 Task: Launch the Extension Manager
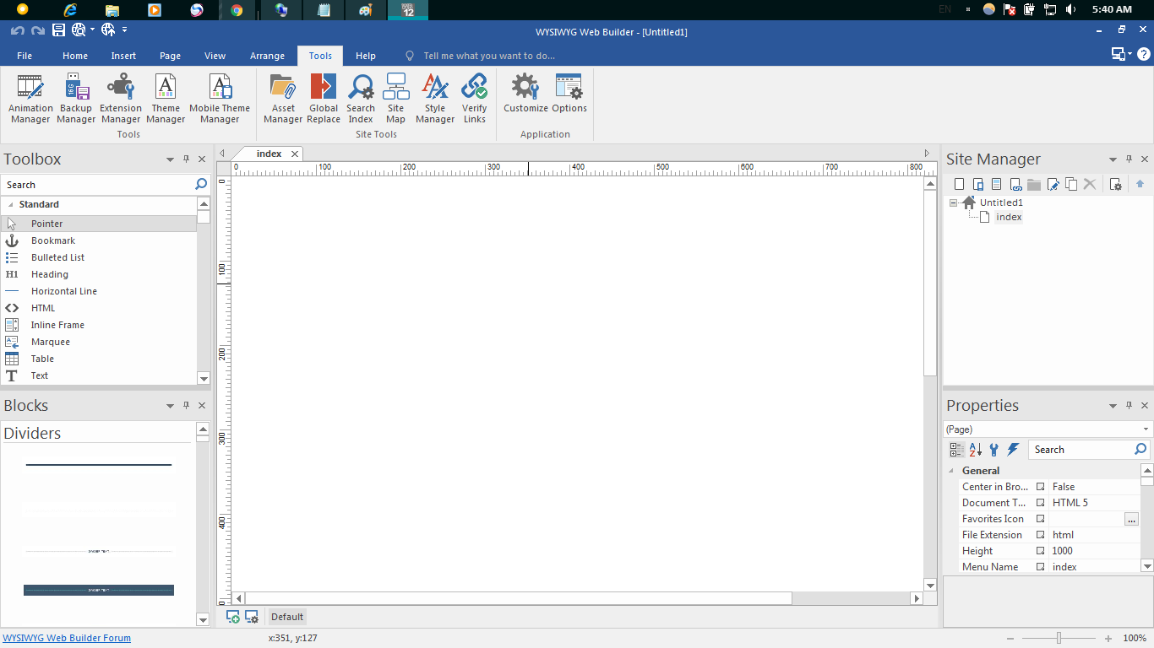[121, 99]
